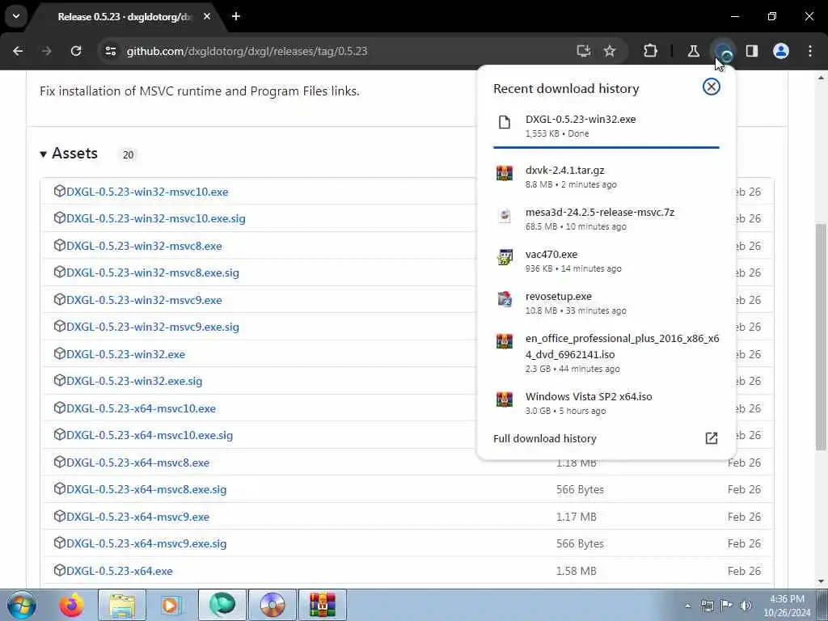This screenshot has width=828, height=621.
Task: Download DXGL-0.5.23-win32-msvc9.exe
Action: [144, 300]
